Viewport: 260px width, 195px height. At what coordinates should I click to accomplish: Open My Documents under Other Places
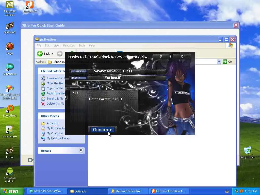click(56, 128)
